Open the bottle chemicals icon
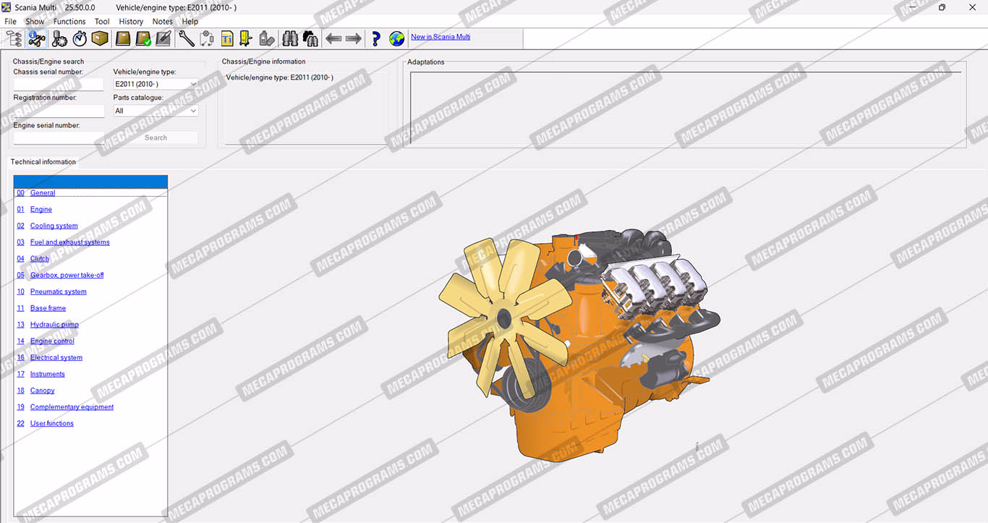 tap(266, 38)
